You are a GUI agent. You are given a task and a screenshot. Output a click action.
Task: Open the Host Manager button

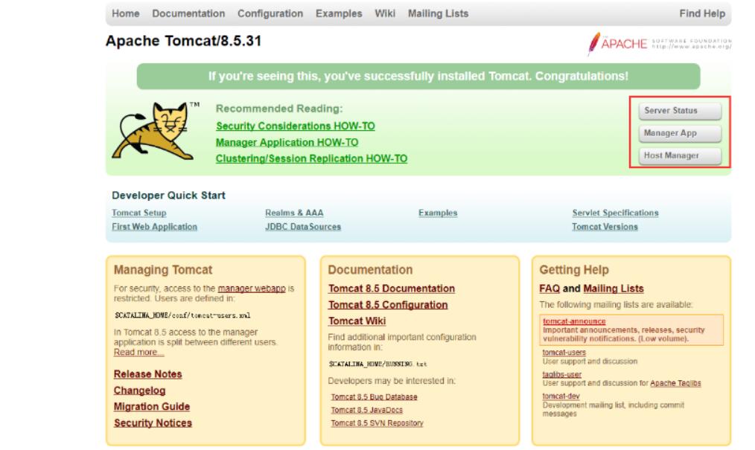680,155
